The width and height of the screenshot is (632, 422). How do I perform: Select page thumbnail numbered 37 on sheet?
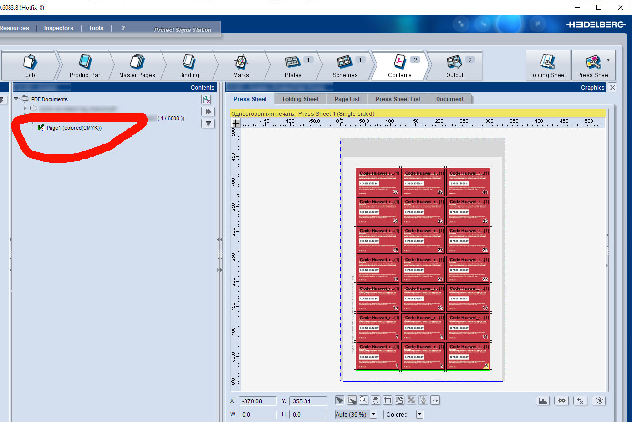point(378,182)
